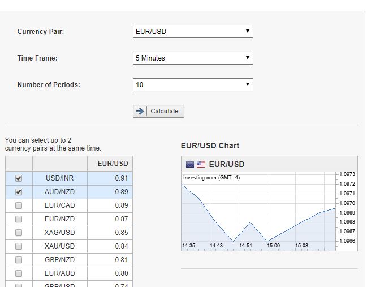Click the Calculate button label
This screenshot has height=287, width=367.
click(x=165, y=111)
